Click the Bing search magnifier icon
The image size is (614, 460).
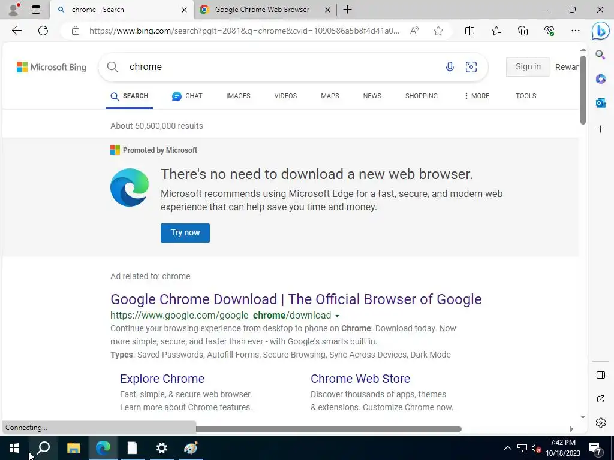tap(112, 67)
